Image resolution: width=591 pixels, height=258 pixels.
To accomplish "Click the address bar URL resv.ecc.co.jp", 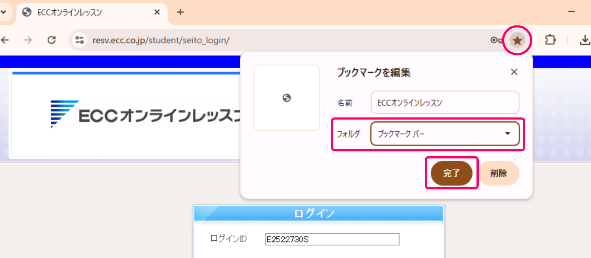I will tap(161, 40).
